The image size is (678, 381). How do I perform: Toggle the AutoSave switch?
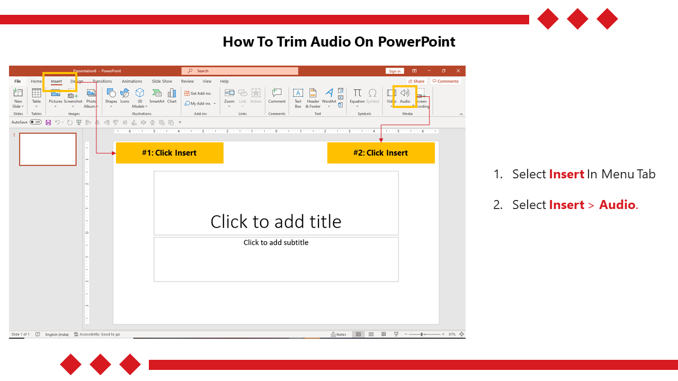point(35,122)
